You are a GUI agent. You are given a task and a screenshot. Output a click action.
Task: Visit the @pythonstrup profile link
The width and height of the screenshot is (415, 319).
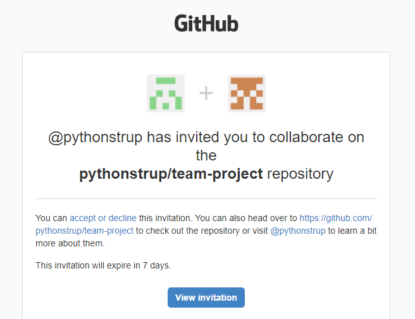(298, 231)
